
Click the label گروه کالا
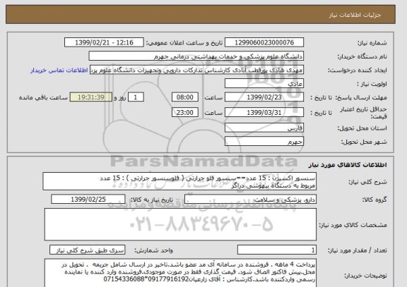click(x=374, y=200)
